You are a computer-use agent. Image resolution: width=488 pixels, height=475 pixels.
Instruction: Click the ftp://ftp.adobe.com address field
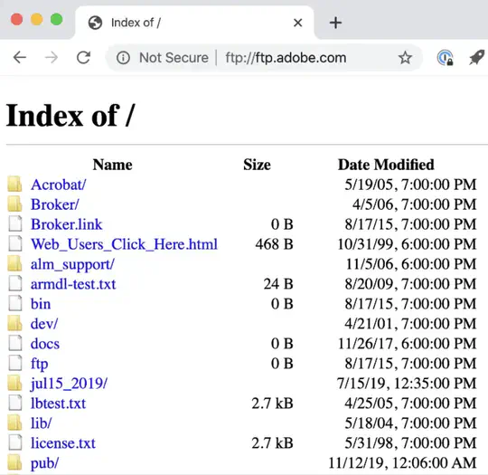286,58
